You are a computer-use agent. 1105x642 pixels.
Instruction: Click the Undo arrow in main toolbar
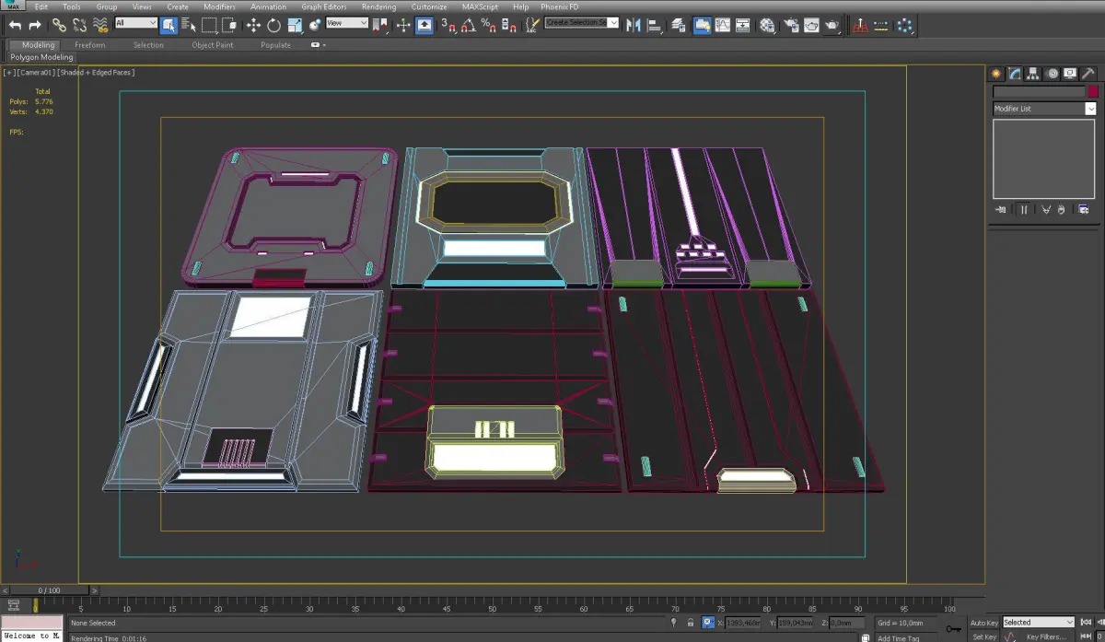[15, 25]
